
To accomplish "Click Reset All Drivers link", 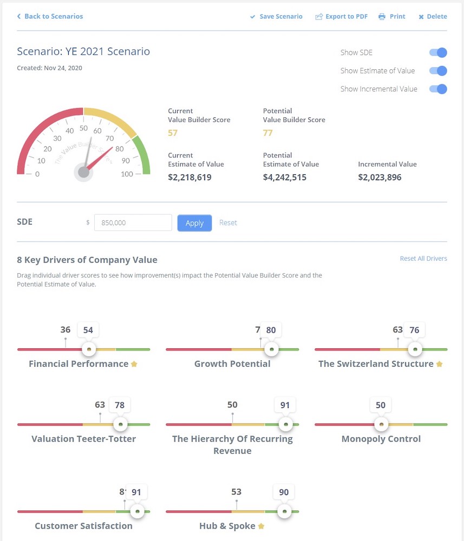I will pos(423,259).
